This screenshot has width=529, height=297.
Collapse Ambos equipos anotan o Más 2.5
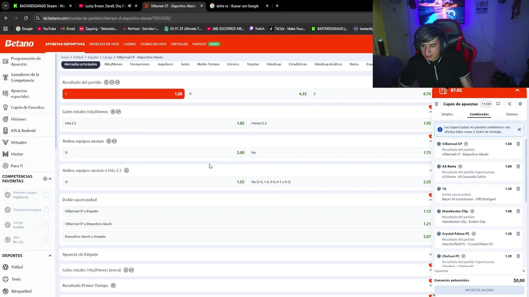(430, 170)
